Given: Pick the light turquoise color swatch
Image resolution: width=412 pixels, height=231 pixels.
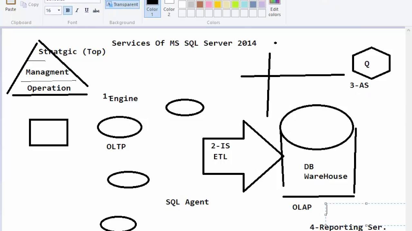Looking at the screenshot, I should click(244, 4).
